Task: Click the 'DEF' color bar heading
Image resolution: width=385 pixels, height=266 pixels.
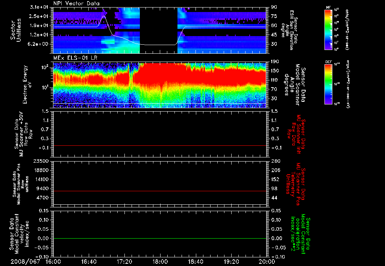Action: [x=328, y=62]
